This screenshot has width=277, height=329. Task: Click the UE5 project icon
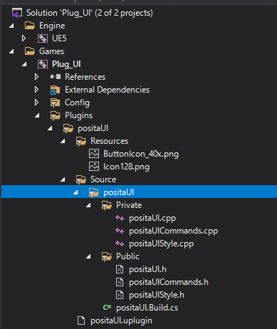[43, 38]
